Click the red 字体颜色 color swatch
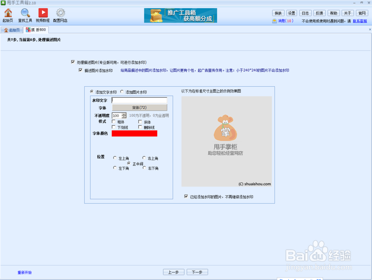Viewport: 372px width, 280px height. (x=134, y=133)
